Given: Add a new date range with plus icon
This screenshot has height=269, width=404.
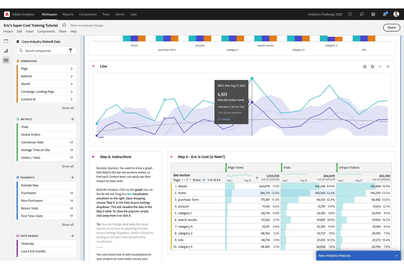Looking at the screenshot, I should pos(73,236).
